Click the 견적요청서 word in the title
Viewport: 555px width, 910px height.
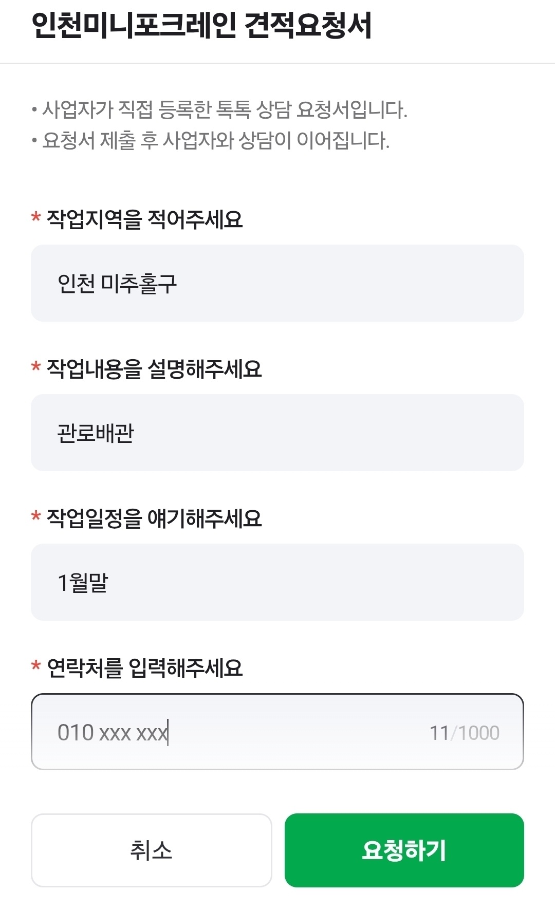[308, 25]
